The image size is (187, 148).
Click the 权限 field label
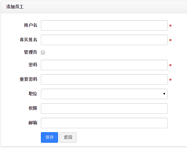point(33,108)
